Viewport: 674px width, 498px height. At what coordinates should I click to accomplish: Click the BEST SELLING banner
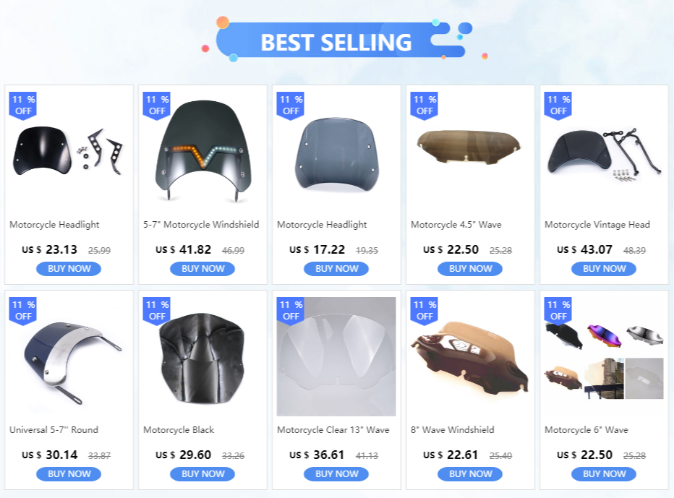coord(337,42)
